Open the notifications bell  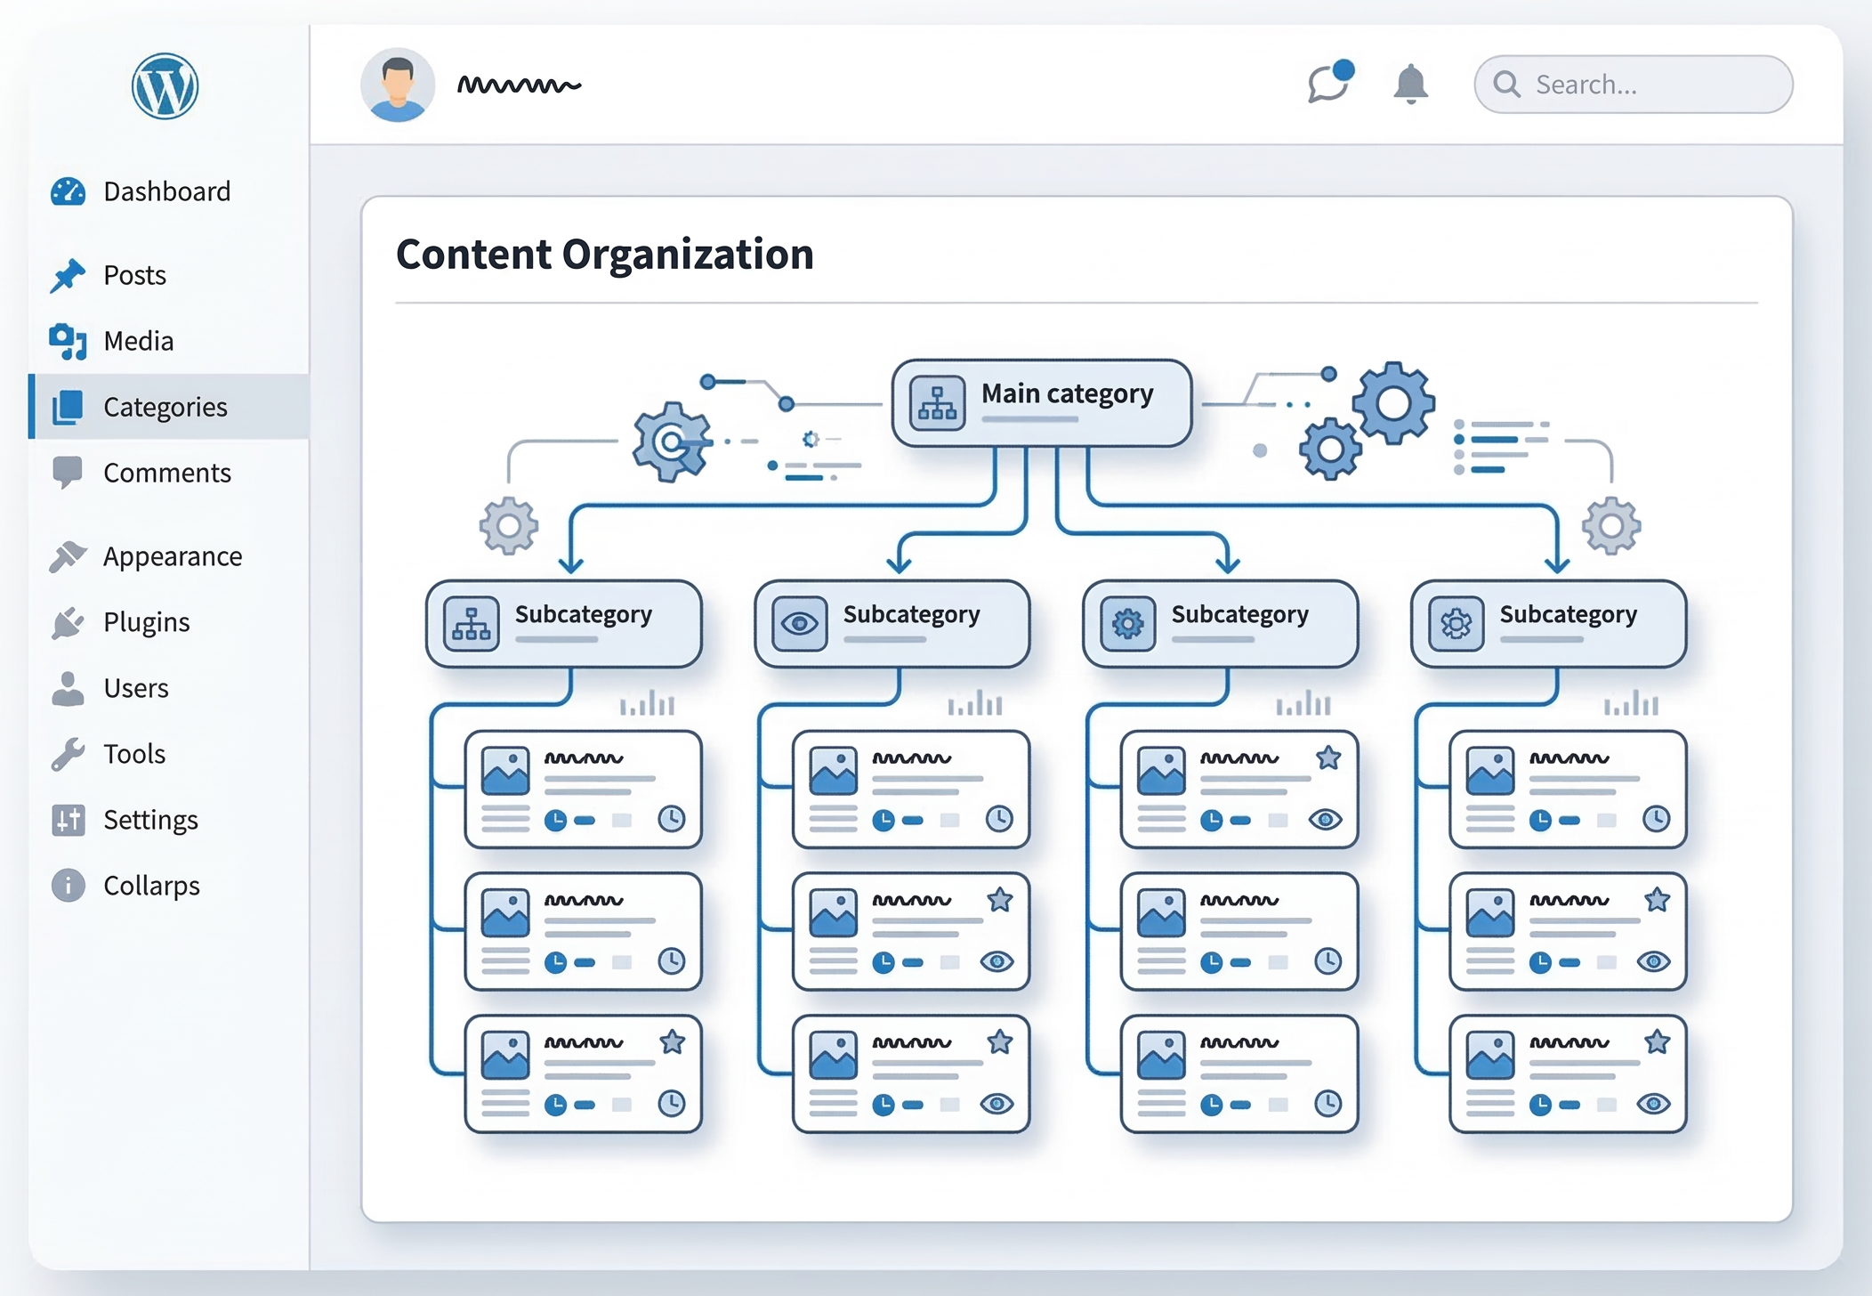coord(1410,85)
